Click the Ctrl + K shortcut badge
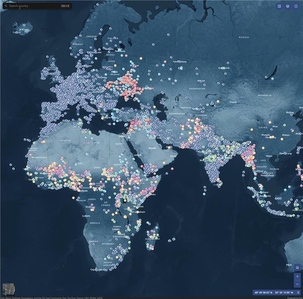303x299 pixels. click(x=65, y=6)
